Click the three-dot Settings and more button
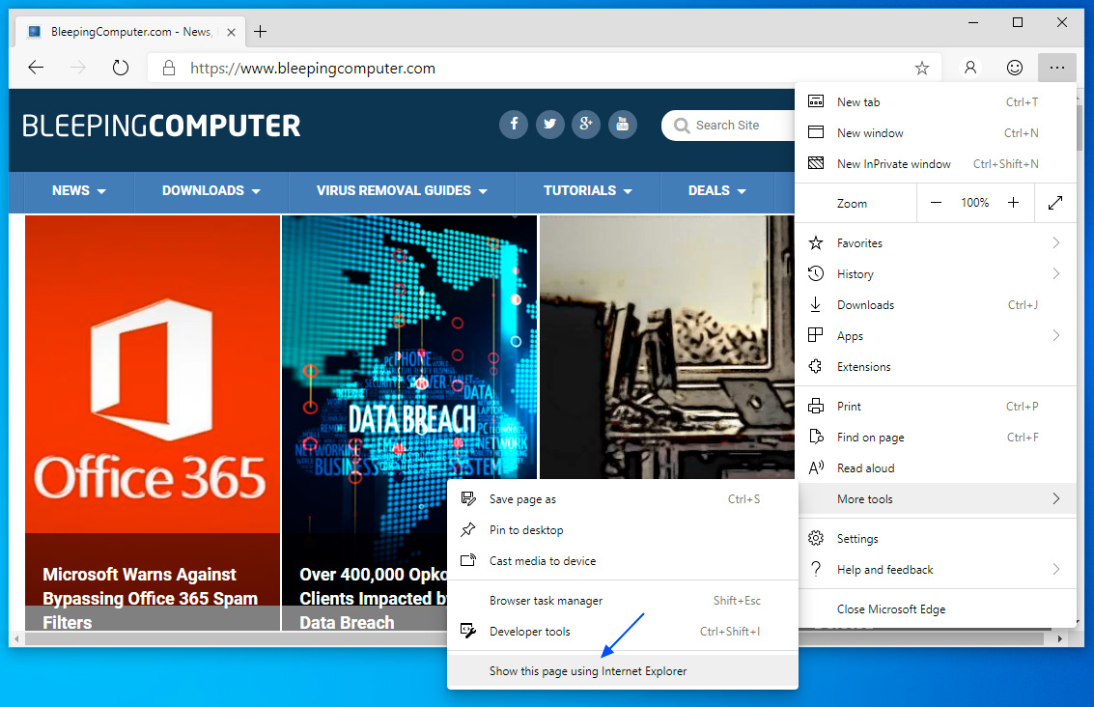This screenshot has height=707, width=1094. pos(1057,68)
